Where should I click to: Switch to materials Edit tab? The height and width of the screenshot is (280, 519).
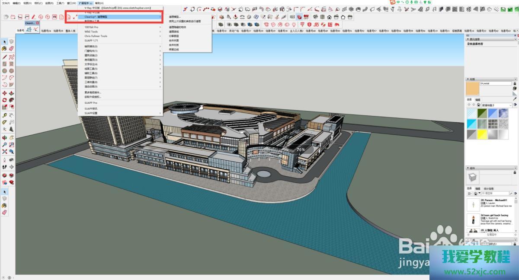point(477,100)
